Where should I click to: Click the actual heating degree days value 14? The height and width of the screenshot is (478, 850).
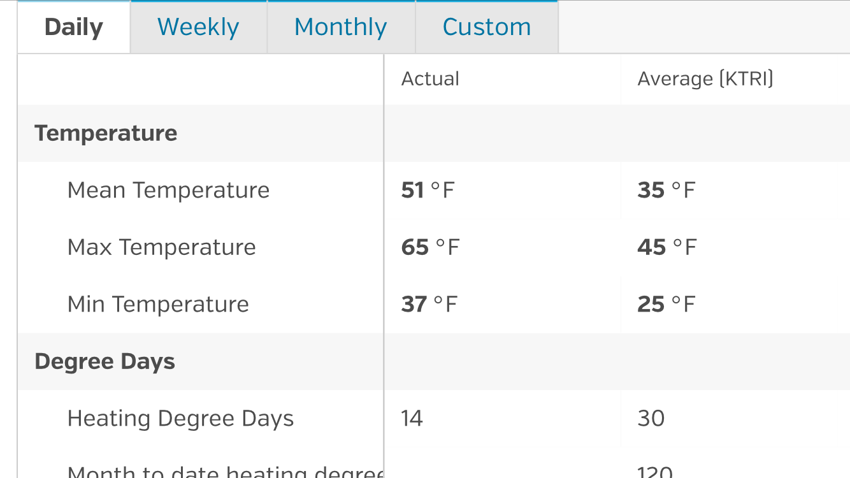click(x=412, y=419)
